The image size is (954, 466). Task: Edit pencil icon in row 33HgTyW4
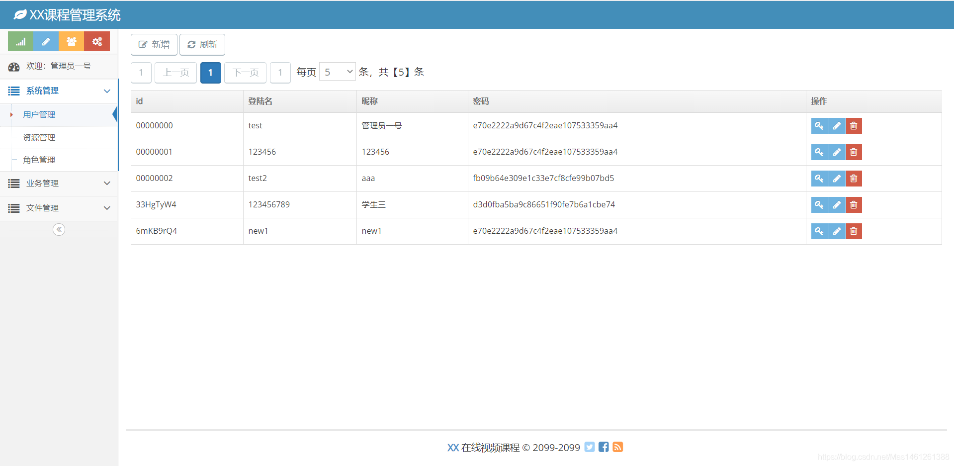click(837, 205)
